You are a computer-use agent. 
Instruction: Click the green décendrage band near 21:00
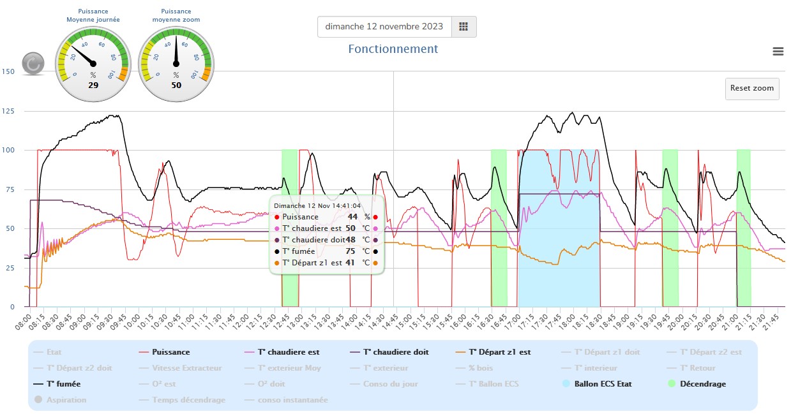(744, 228)
